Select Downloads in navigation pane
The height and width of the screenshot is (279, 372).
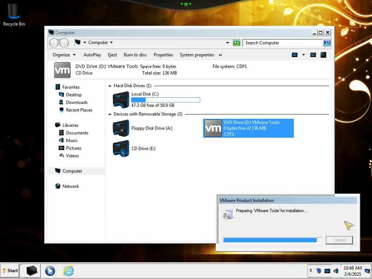pyautogui.click(x=77, y=102)
